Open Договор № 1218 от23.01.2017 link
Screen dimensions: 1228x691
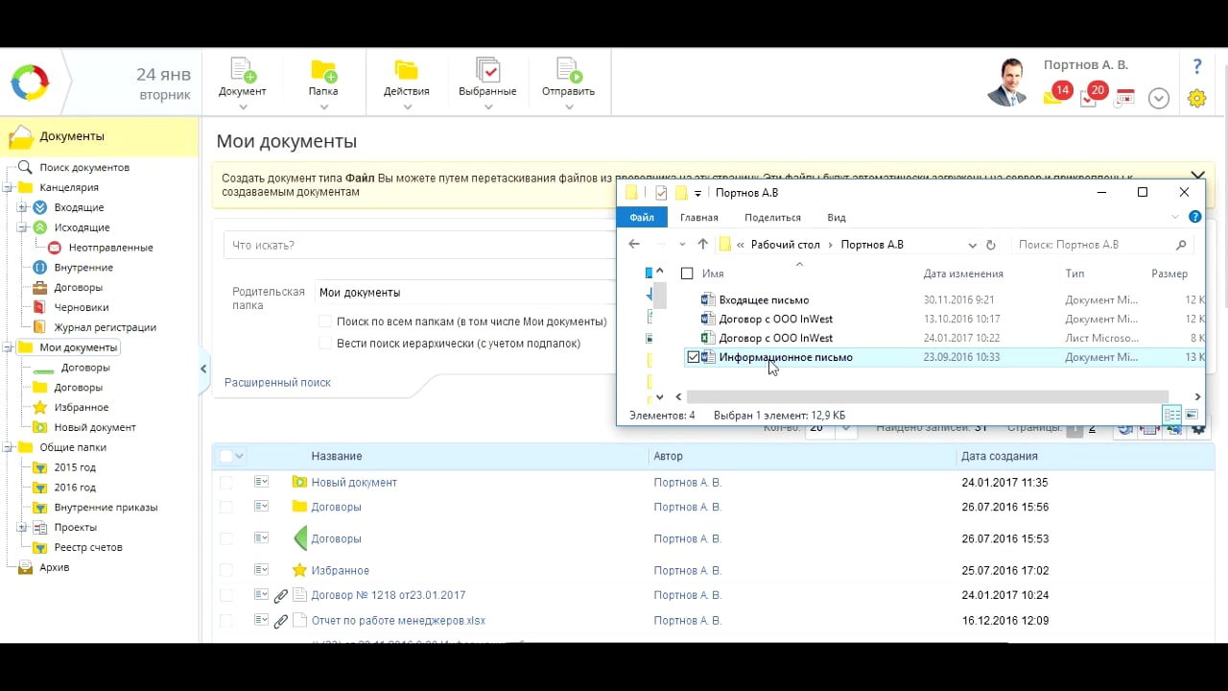[x=389, y=595]
